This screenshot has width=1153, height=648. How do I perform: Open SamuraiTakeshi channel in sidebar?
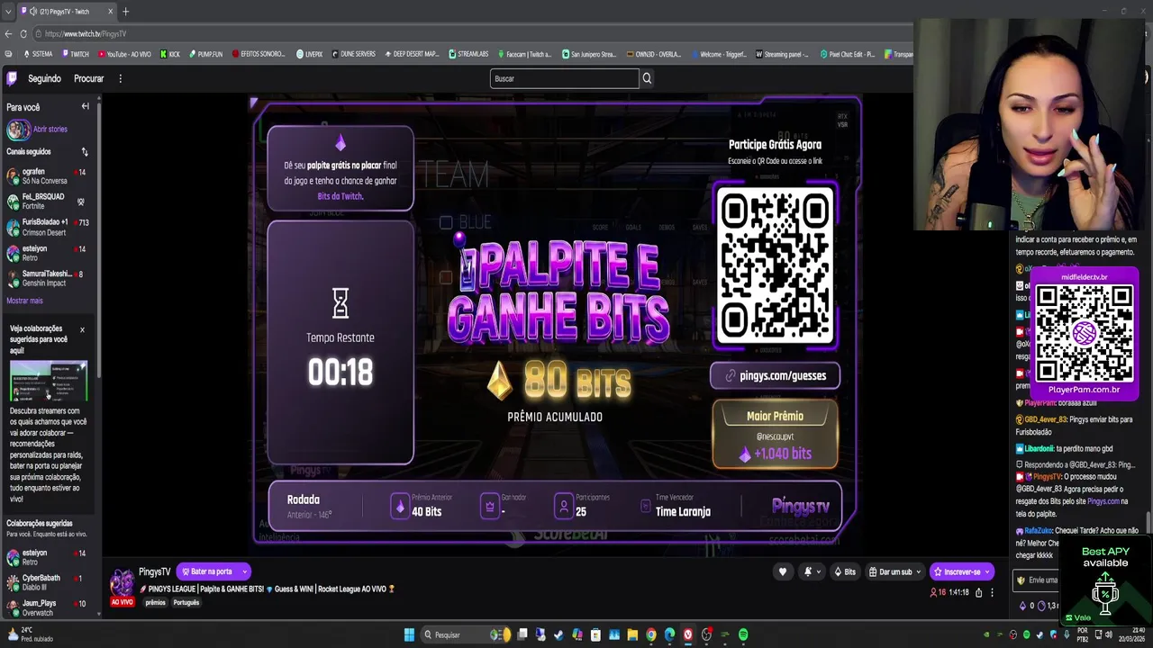pyautogui.click(x=48, y=278)
